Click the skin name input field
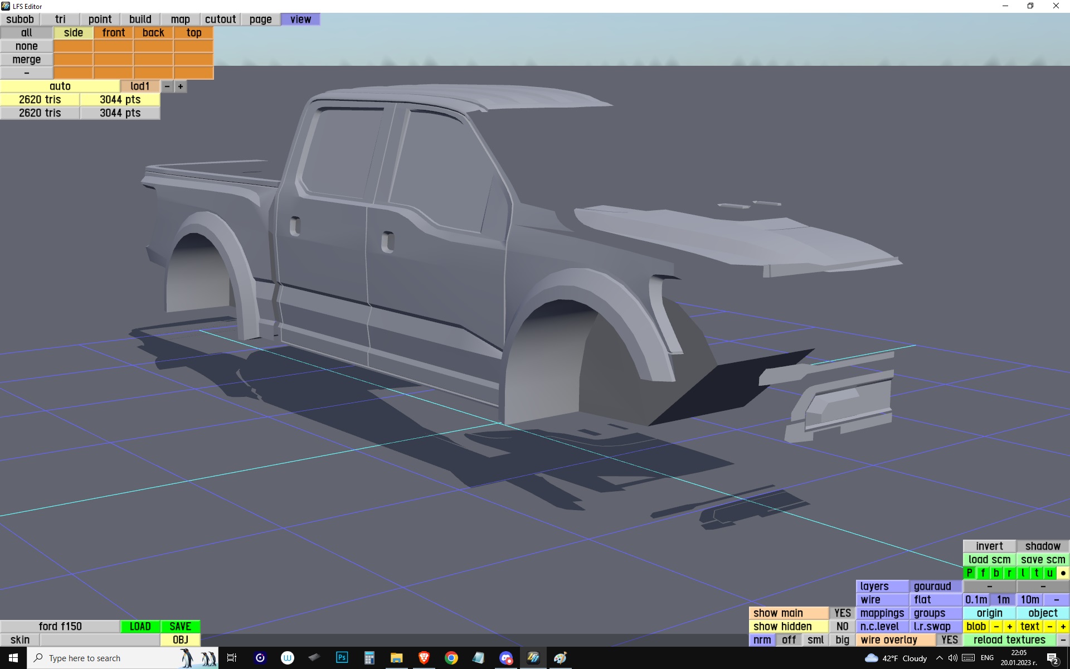This screenshot has height=669, width=1070. (x=100, y=639)
